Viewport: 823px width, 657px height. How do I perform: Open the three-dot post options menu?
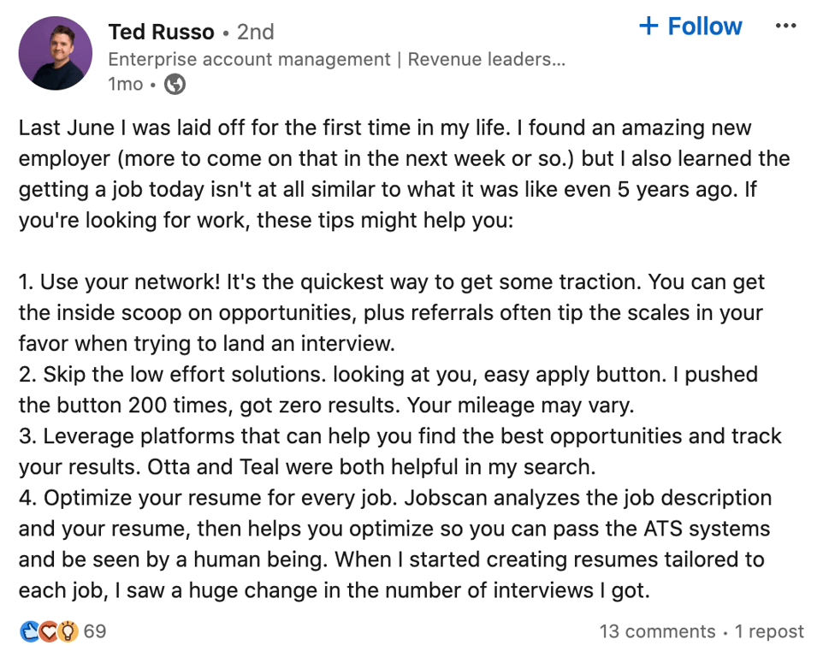785,26
